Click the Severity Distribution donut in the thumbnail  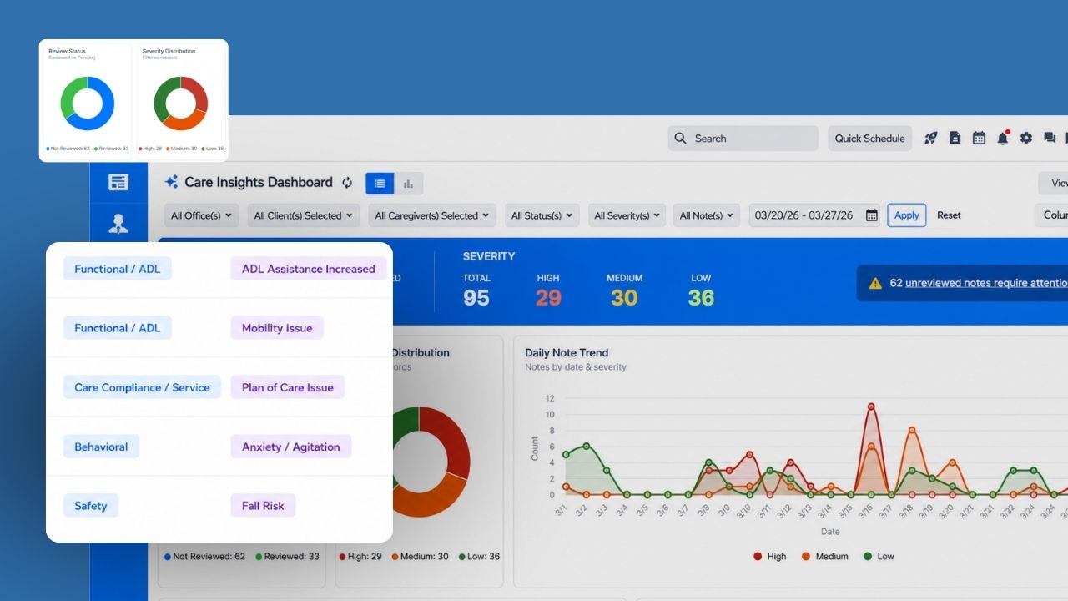(180, 104)
